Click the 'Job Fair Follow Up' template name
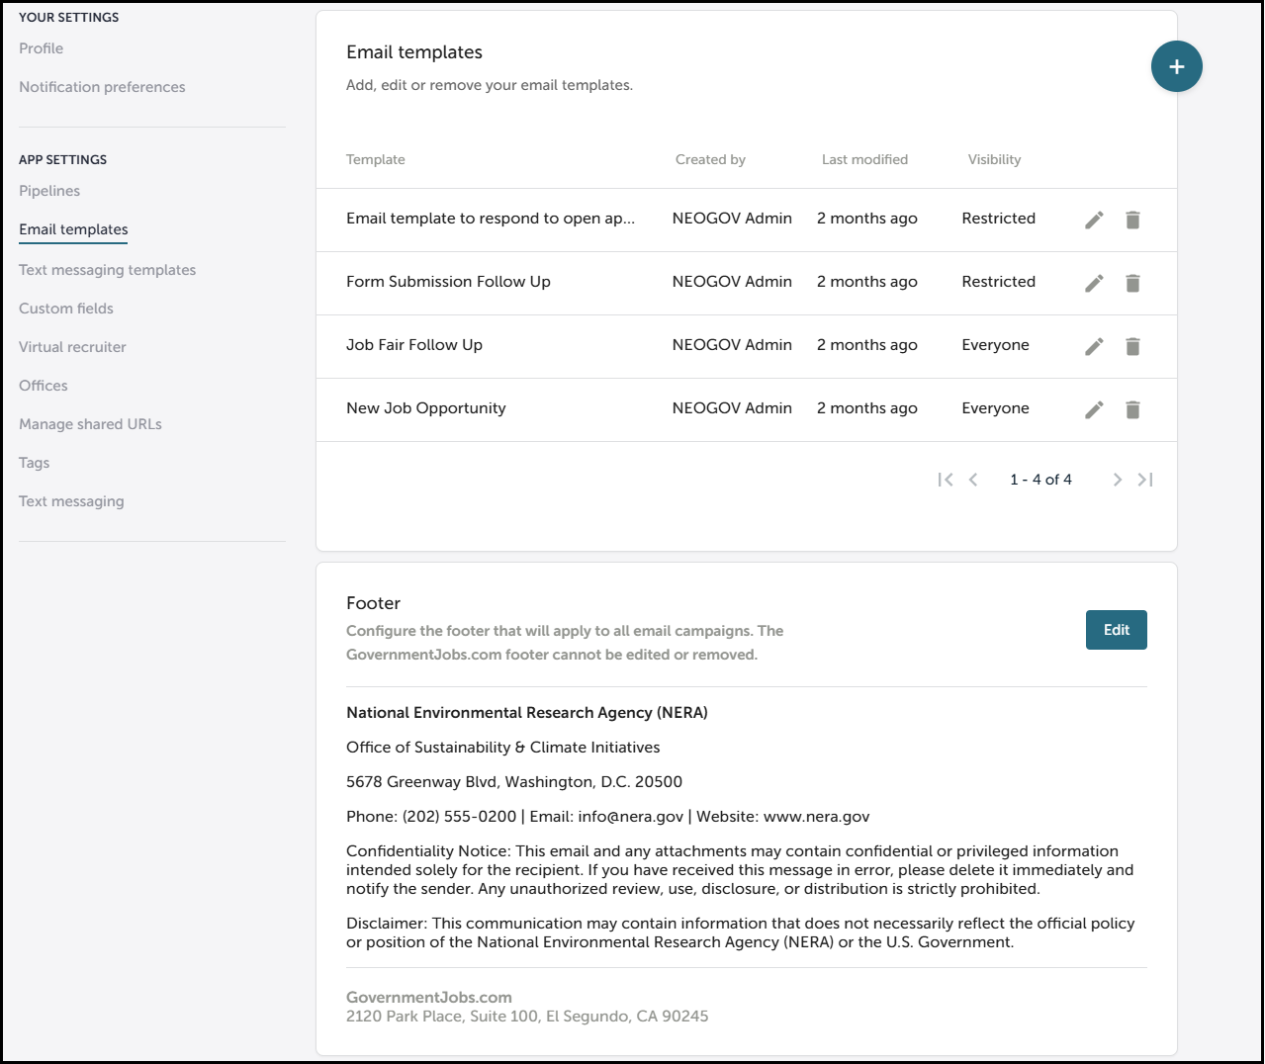The width and height of the screenshot is (1265, 1064). pos(414,345)
